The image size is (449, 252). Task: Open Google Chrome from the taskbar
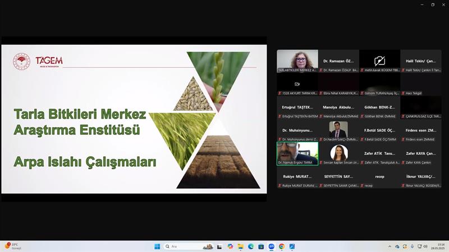click(x=282, y=246)
